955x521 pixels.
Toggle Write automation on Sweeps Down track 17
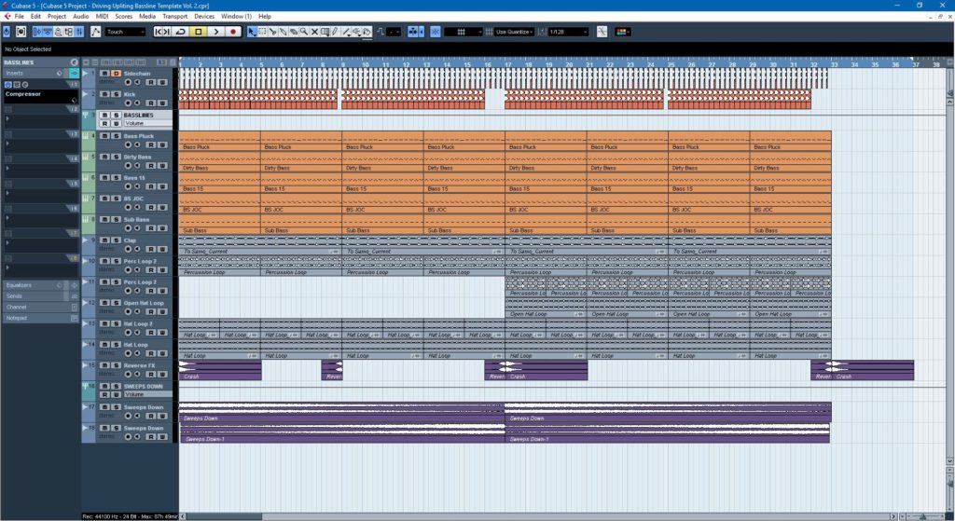tap(162, 416)
